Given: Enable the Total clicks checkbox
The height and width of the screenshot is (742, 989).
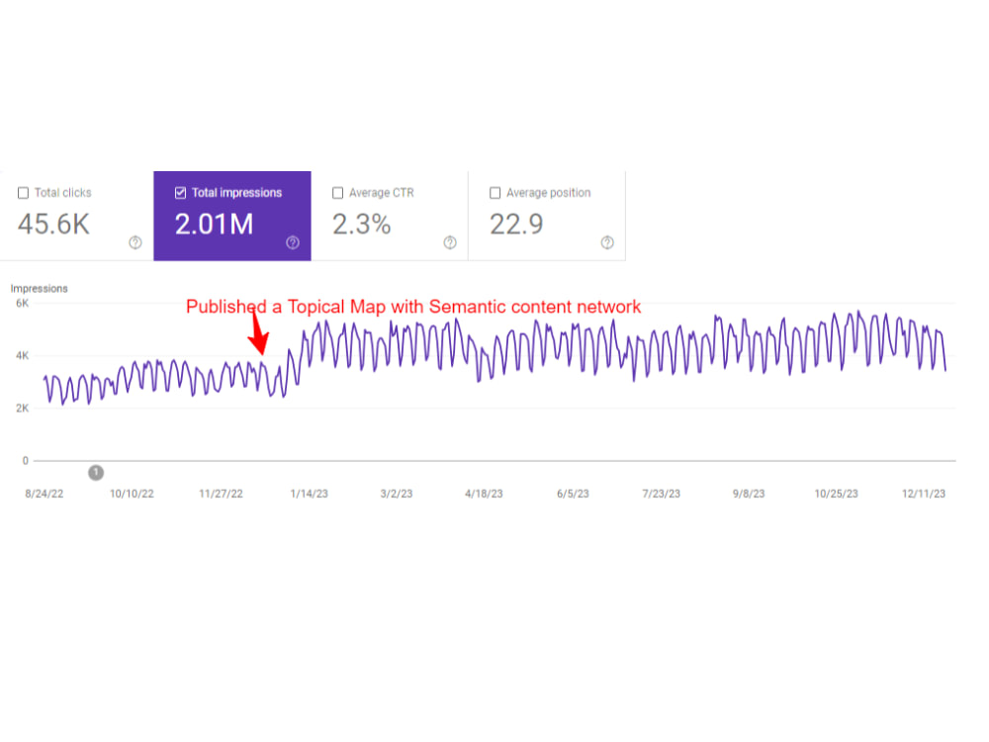Looking at the screenshot, I should pos(24,193).
